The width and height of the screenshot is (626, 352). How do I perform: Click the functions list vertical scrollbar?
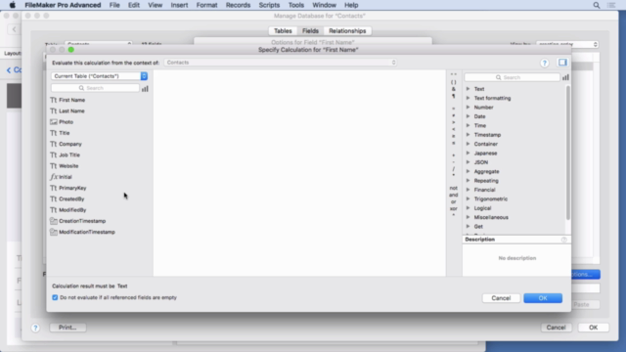click(x=567, y=153)
